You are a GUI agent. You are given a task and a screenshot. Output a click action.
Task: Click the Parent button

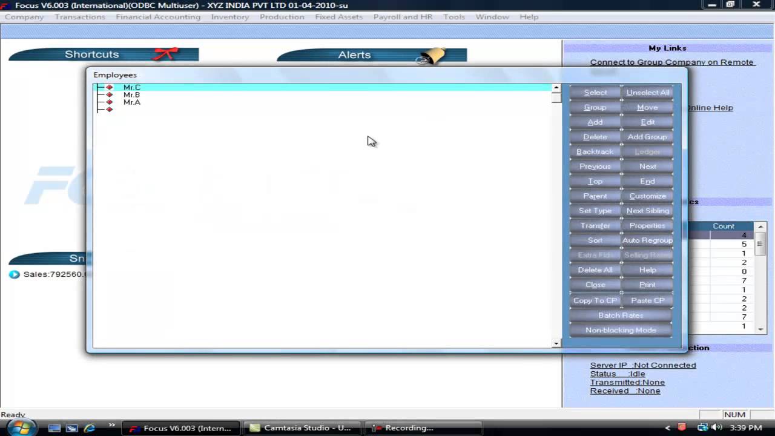click(x=595, y=196)
